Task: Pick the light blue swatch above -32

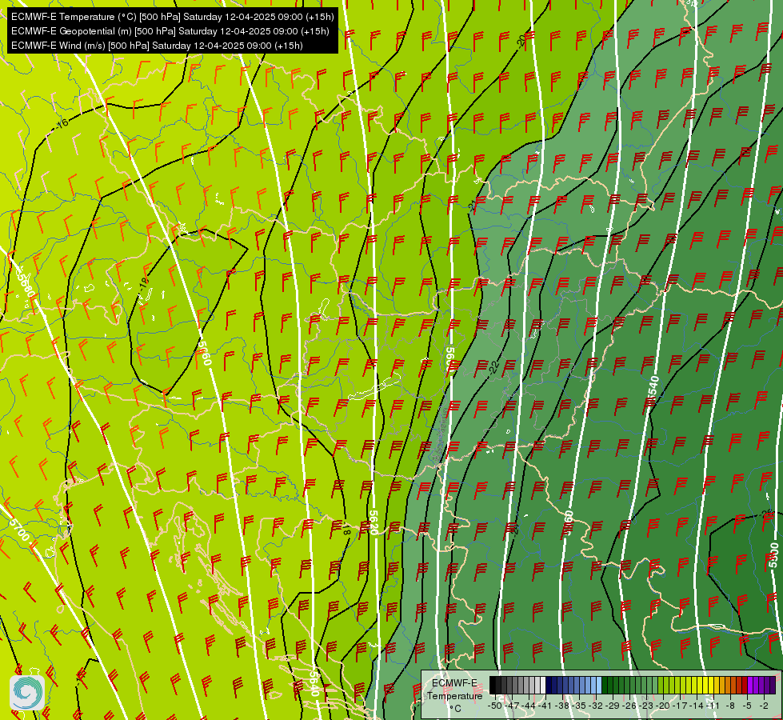Action: pos(599,685)
